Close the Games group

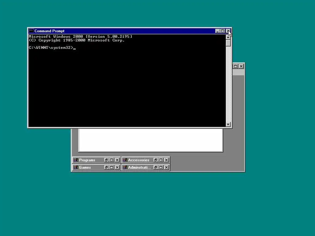coord(117,167)
